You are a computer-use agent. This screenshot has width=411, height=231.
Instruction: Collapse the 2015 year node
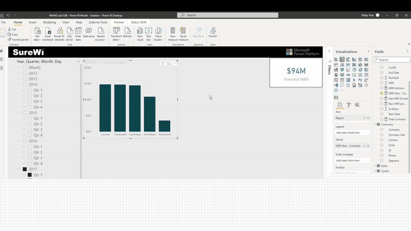(x=19, y=113)
